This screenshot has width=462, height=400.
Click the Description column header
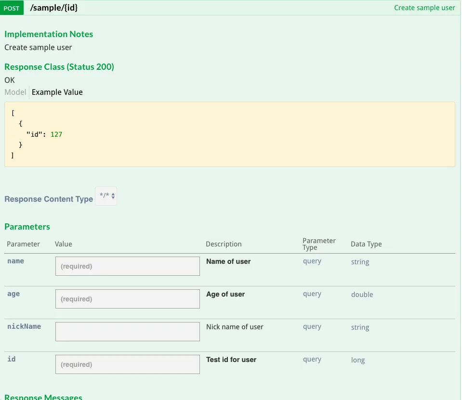pyautogui.click(x=224, y=244)
